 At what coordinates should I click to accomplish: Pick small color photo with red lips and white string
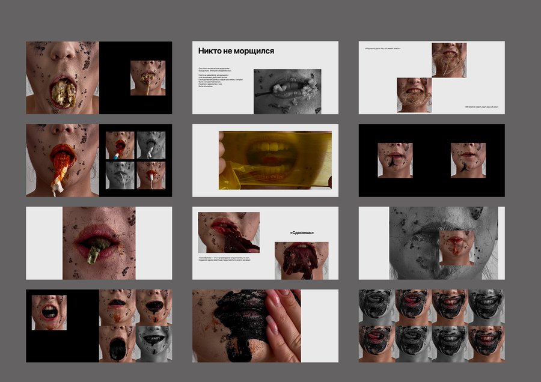151,175
